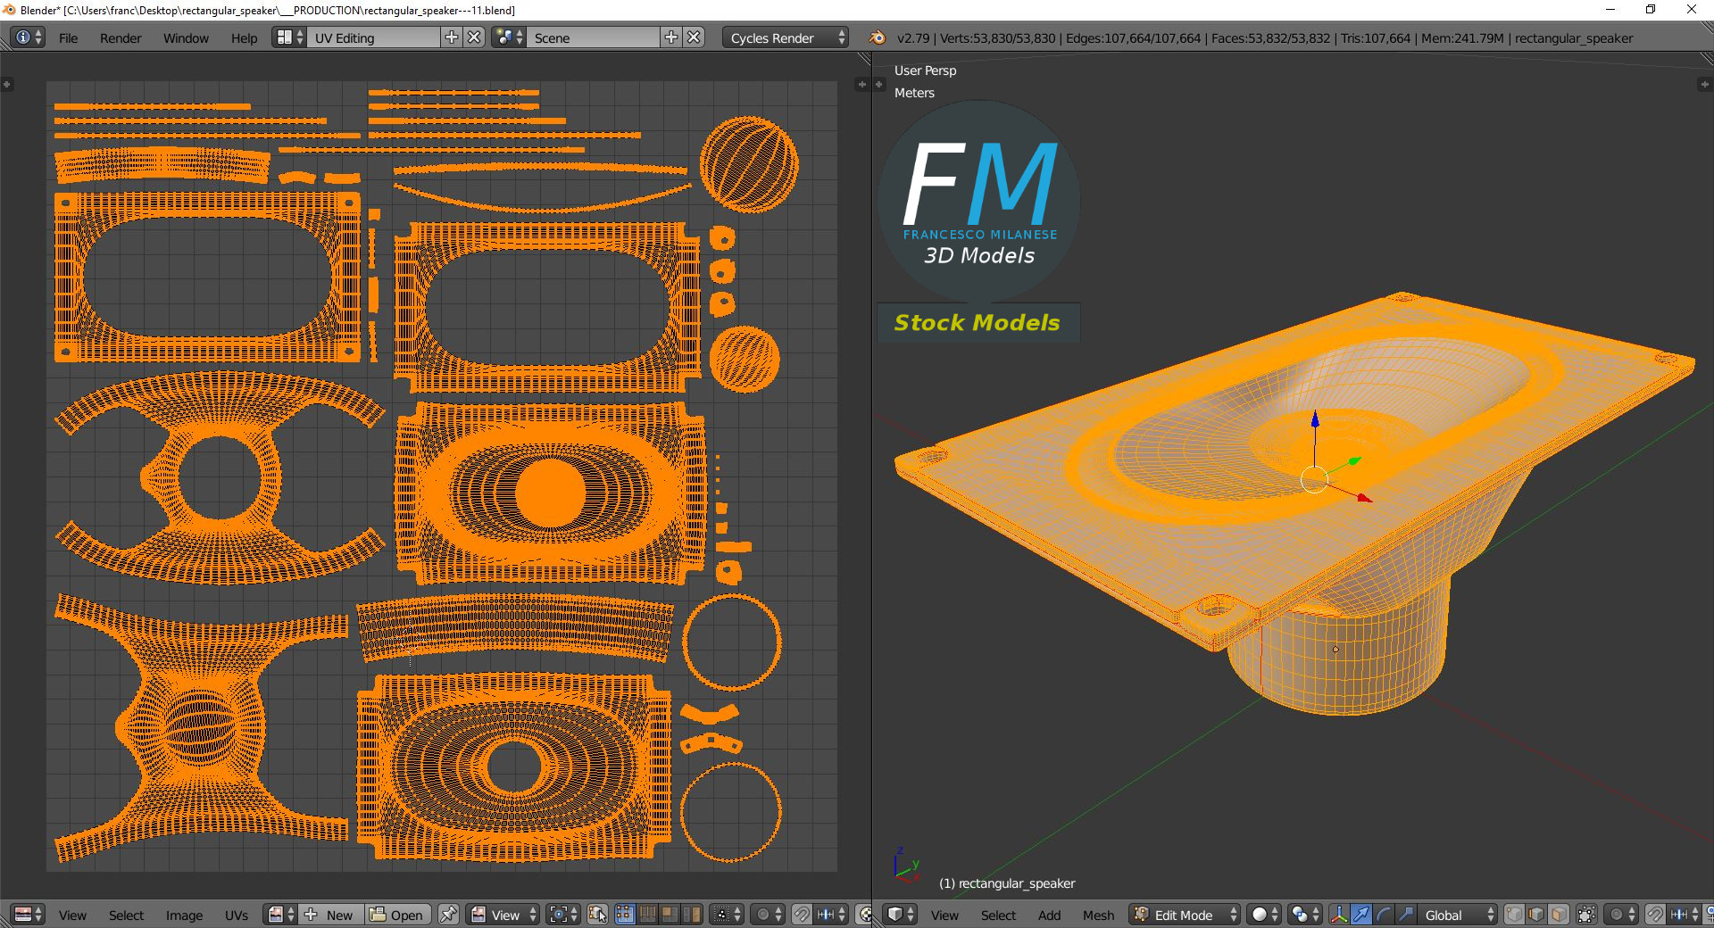The width and height of the screenshot is (1714, 928).
Task: Expand the Global orientation dropdown
Action: coord(1458,915)
